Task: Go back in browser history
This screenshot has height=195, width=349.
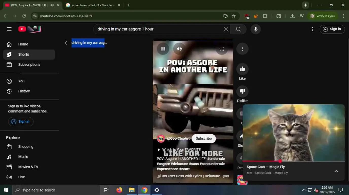Action: coord(6,16)
